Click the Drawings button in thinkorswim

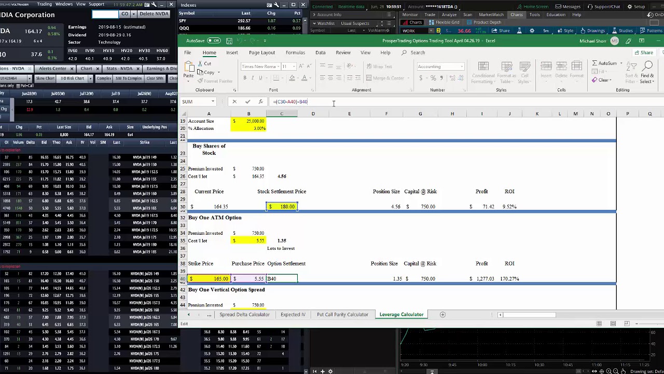click(592, 31)
